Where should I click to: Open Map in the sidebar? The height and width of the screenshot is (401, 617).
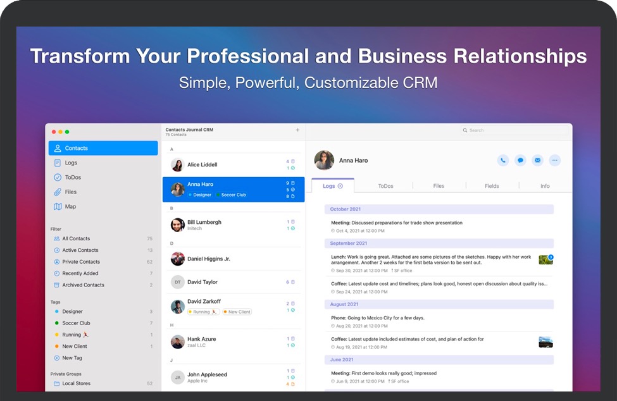[x=70, y=207]
